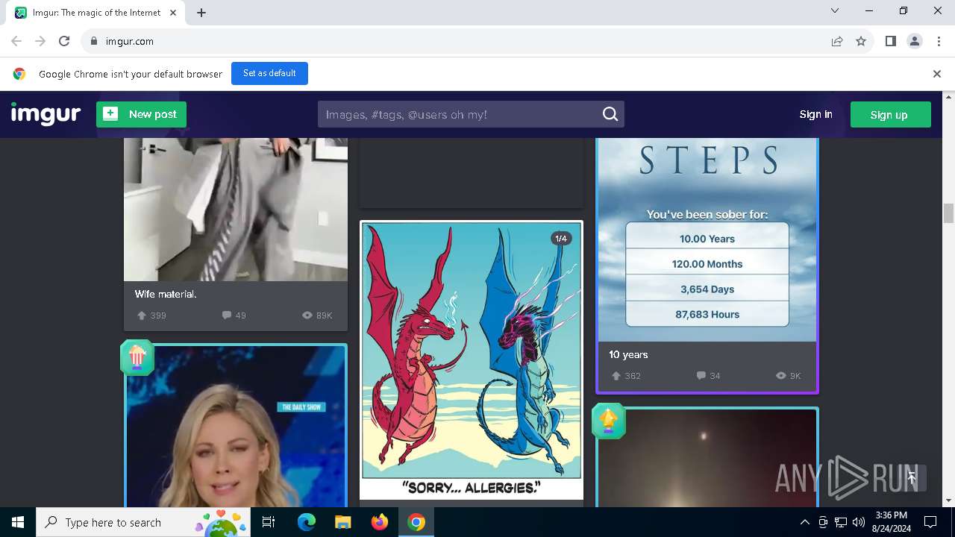Launch Microsoft Edge from taskbar

point(306,522)
